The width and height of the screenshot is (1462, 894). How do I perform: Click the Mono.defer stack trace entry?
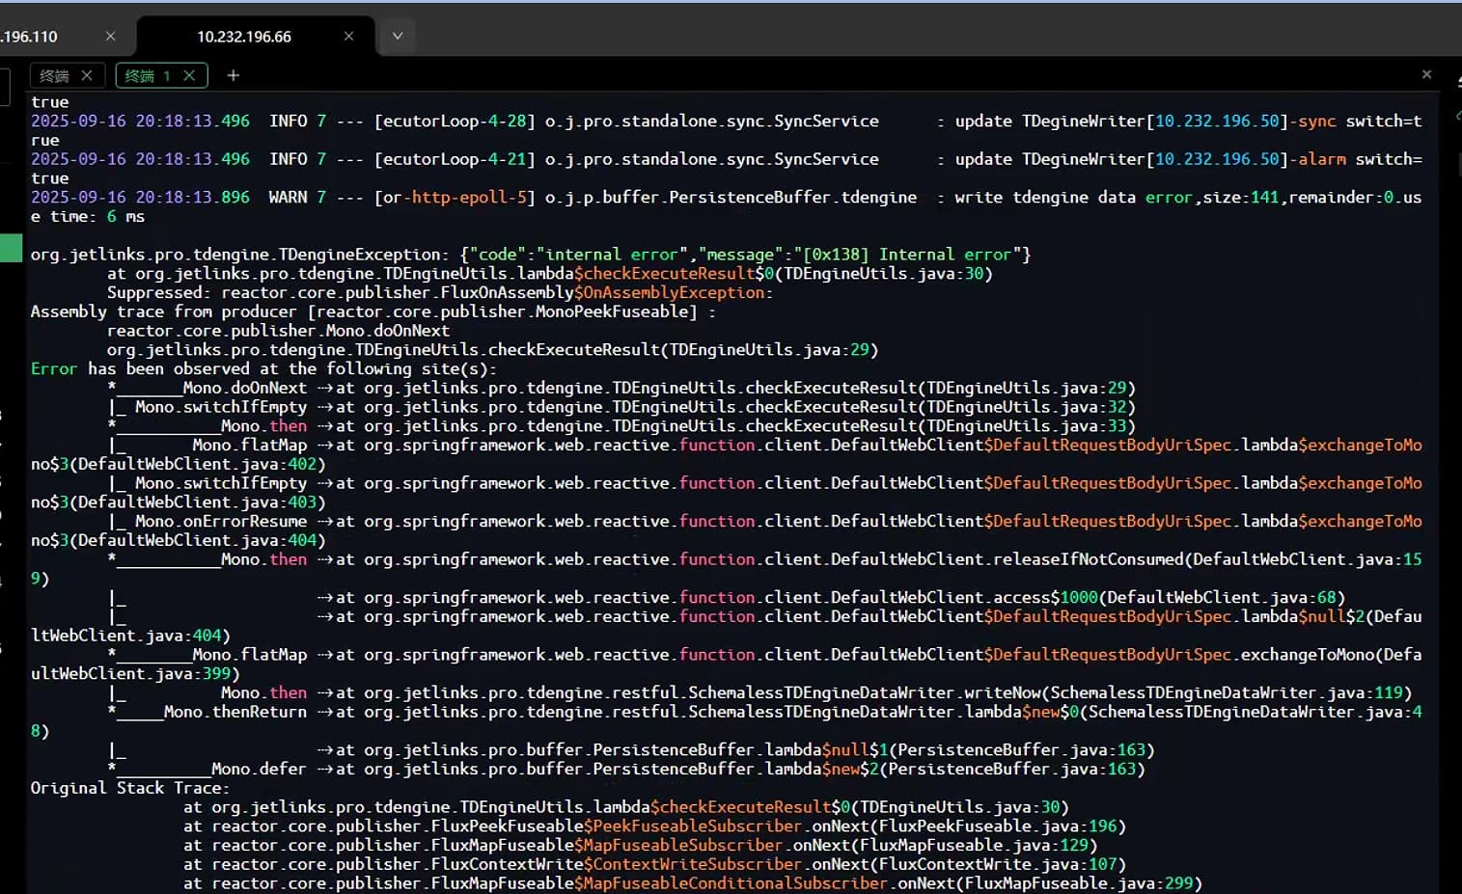coord(258,769)
